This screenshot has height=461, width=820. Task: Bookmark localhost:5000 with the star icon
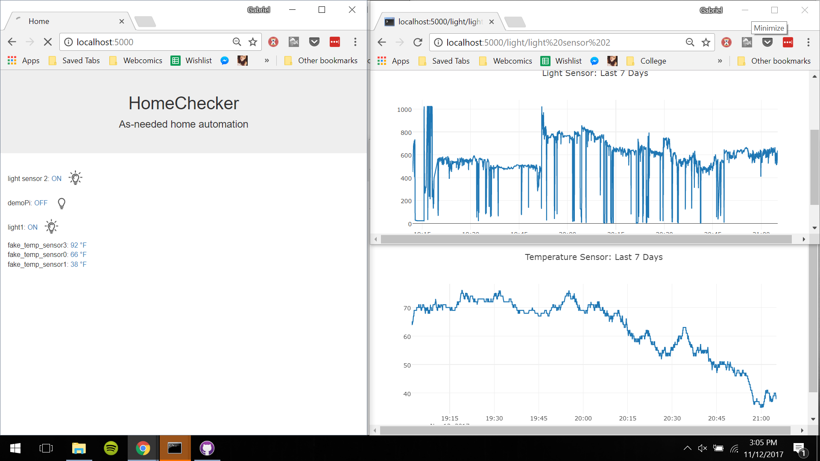click(253, 42)
